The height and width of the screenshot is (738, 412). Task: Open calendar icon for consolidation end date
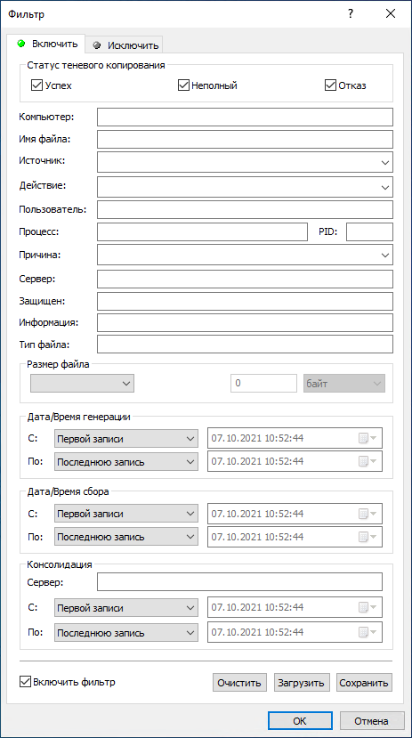click(x=368, y=632)
